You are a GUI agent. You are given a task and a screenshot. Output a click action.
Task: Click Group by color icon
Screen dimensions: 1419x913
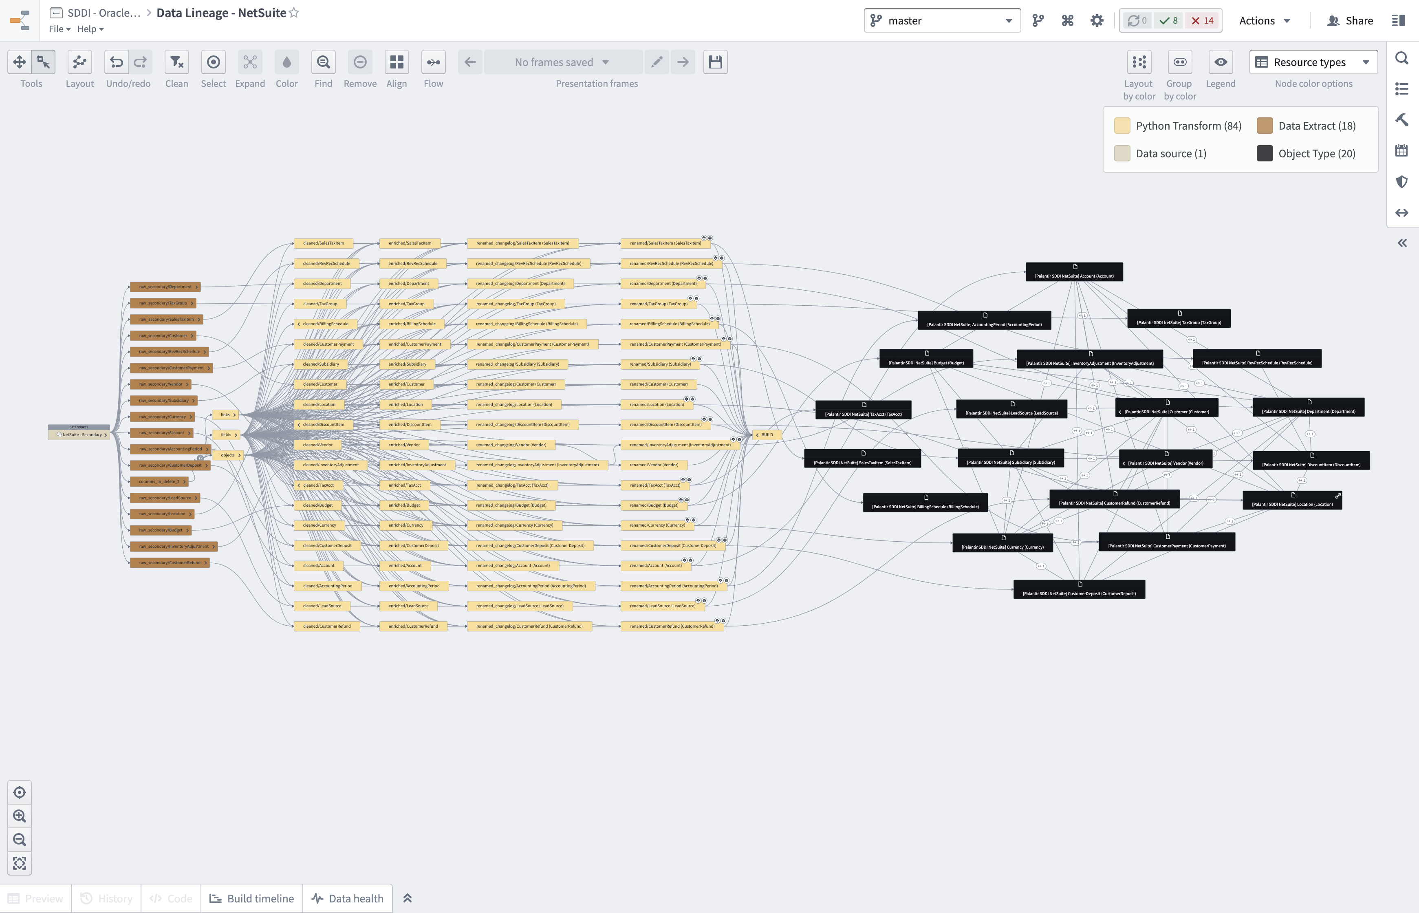1179,62
